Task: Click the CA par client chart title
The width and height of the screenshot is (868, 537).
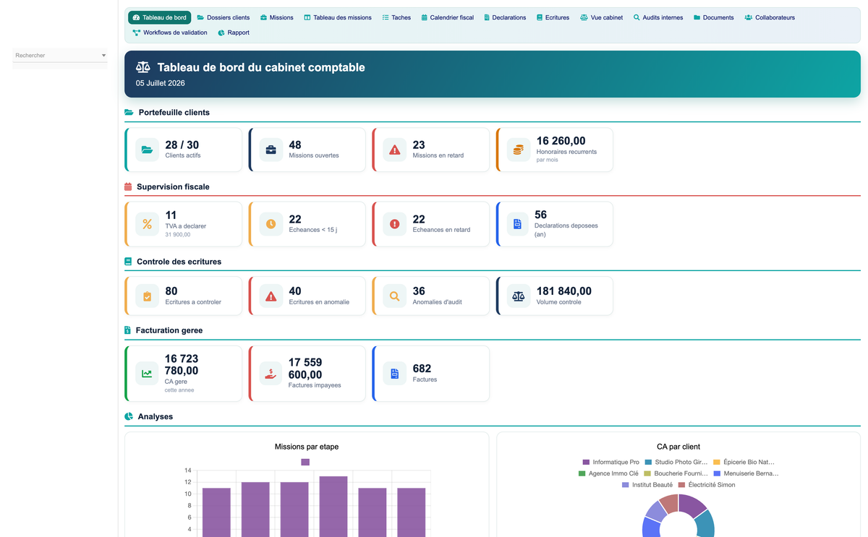Action: click(678, 447)
